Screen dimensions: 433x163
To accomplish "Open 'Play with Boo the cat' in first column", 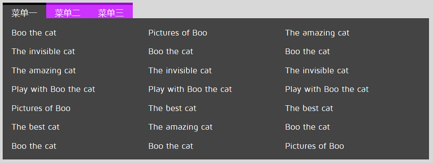I will point(53,89).
